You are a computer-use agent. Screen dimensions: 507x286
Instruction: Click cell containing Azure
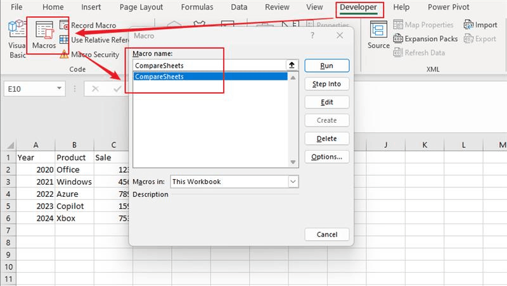click(74, 194)
